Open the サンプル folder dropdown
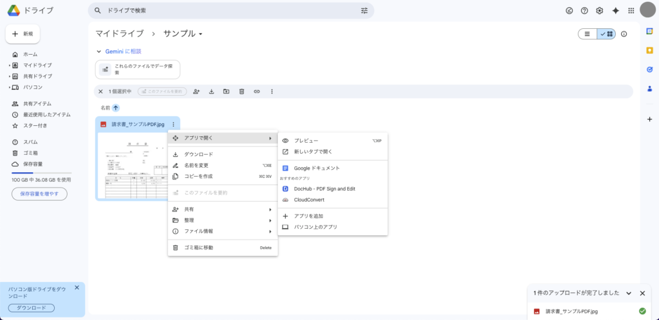The width and height of the screenshot is (659, 320). (201, 34)
